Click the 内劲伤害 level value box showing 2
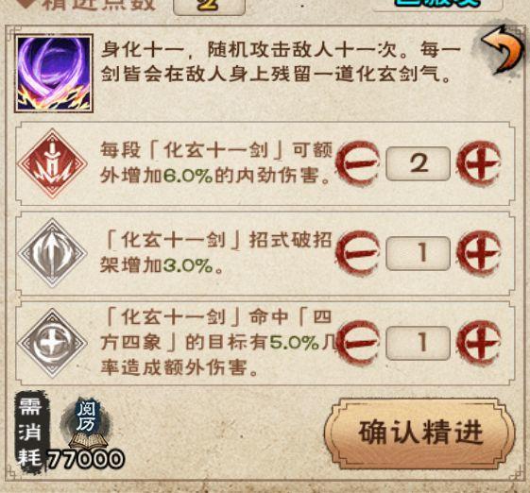The height and width of the screenshot is (493, 530). (x=419, y=163)
